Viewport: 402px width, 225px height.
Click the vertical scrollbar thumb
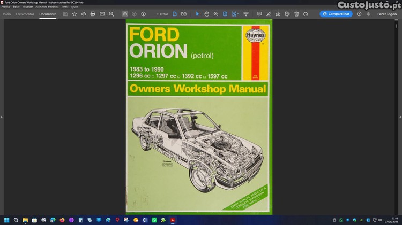(x=397, y=25)
